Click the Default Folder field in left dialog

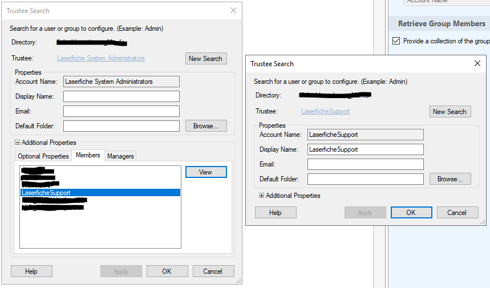tap(122, 126)
